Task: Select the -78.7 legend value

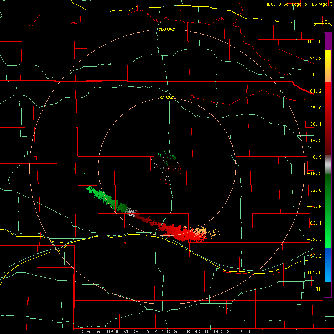Action: 314,240
